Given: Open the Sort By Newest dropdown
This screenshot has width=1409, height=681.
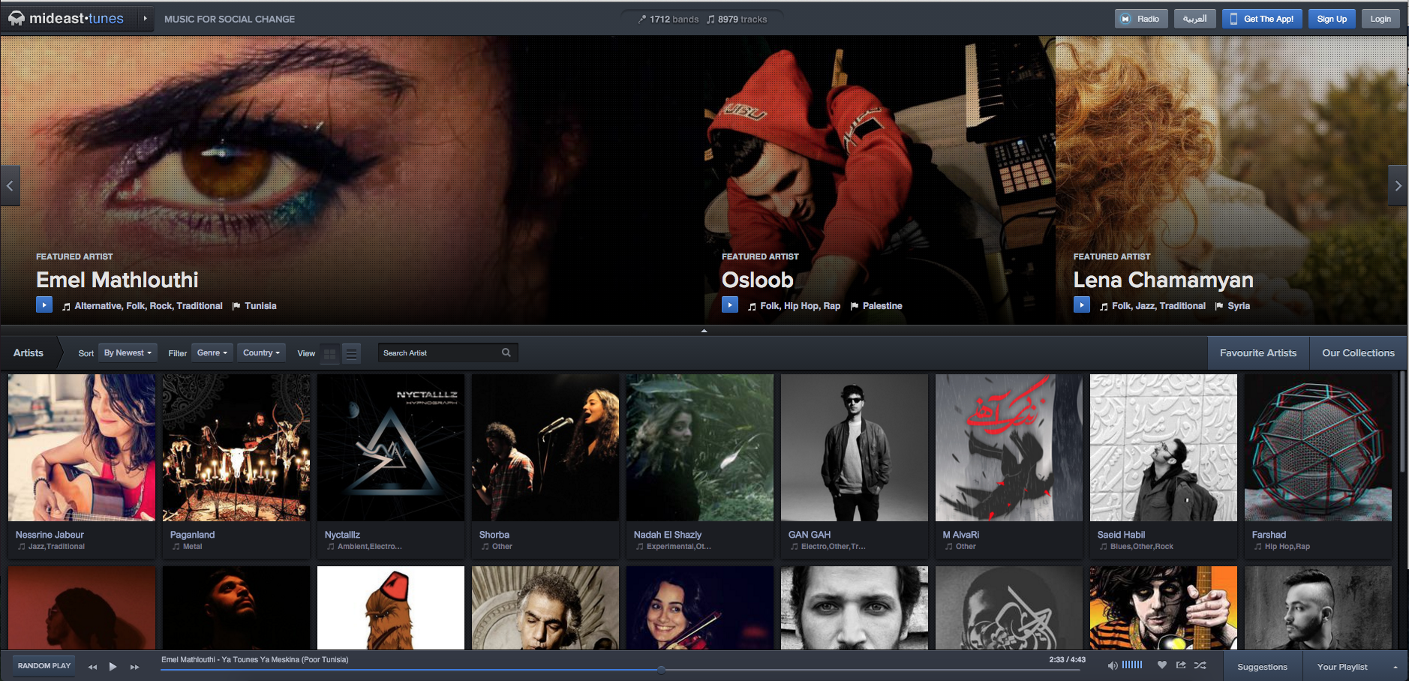Looking at the screenshot, I should point(128,352).
